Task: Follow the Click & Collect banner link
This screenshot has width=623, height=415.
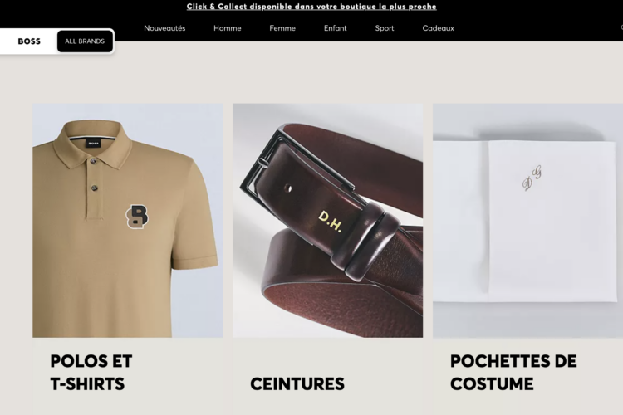Action: [x=311, y=7]
